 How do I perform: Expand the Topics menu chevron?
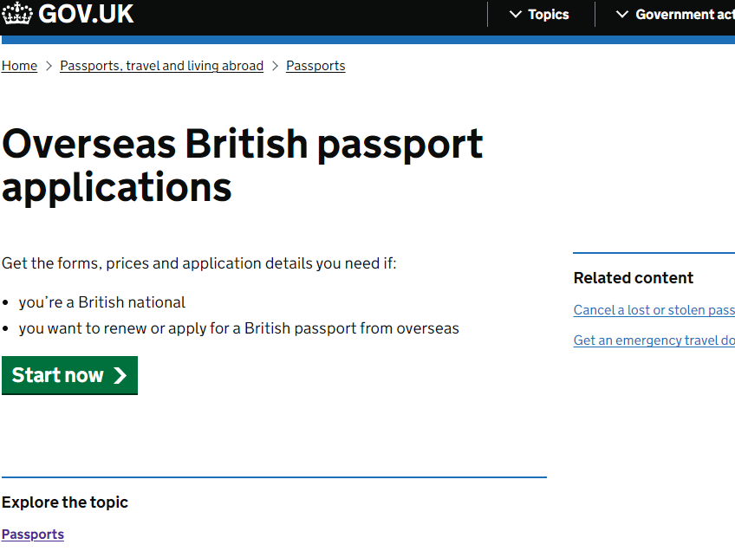[x=515, y=15]
